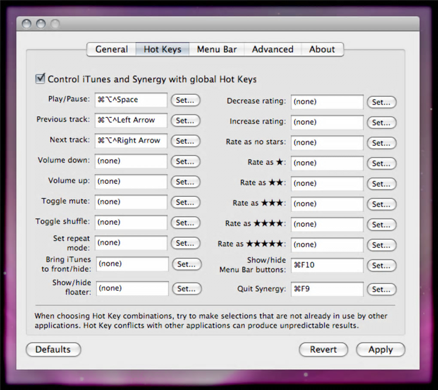Set hot key for Increase rating
The height and width of the screenshot is (390, 438).
coord(382,122)
